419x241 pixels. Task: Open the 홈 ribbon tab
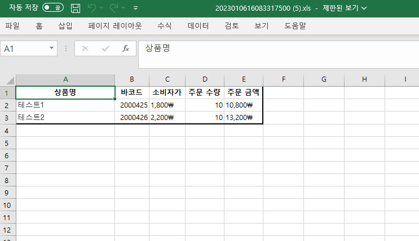click(39, 26)
